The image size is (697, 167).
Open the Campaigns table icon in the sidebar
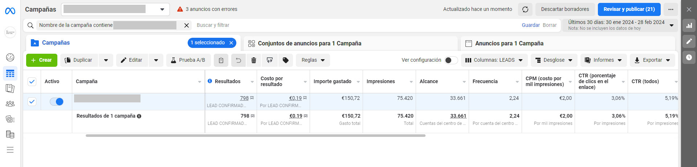tap(10, 73)
